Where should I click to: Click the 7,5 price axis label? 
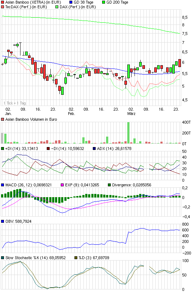pos(185,34)
